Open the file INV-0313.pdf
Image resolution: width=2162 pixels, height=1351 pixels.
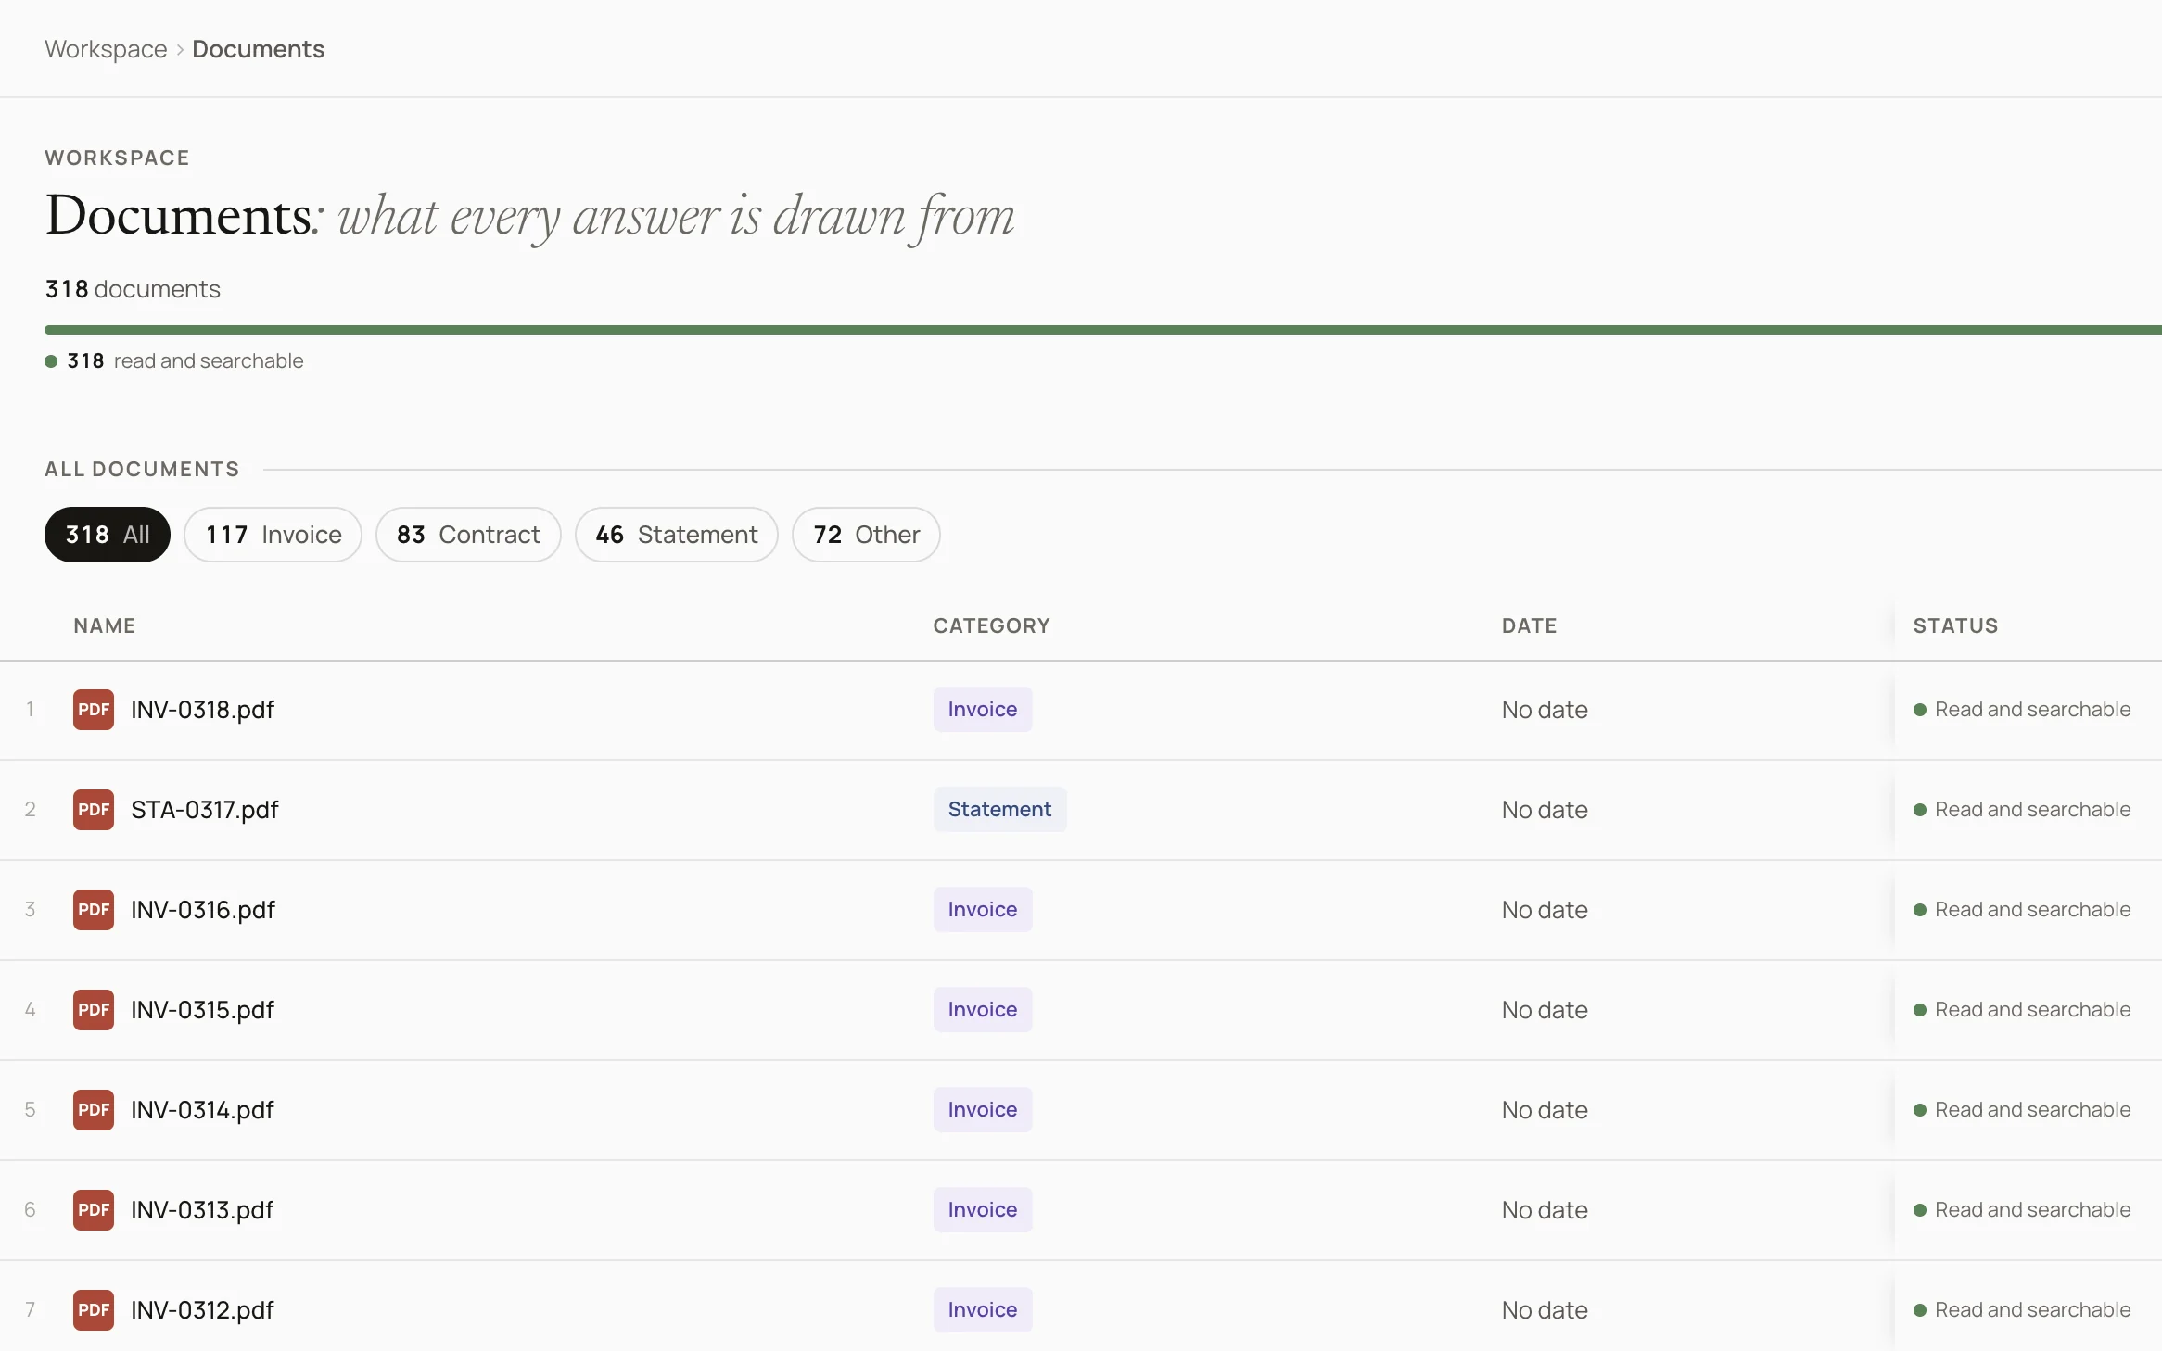(x=203, y=1210)
